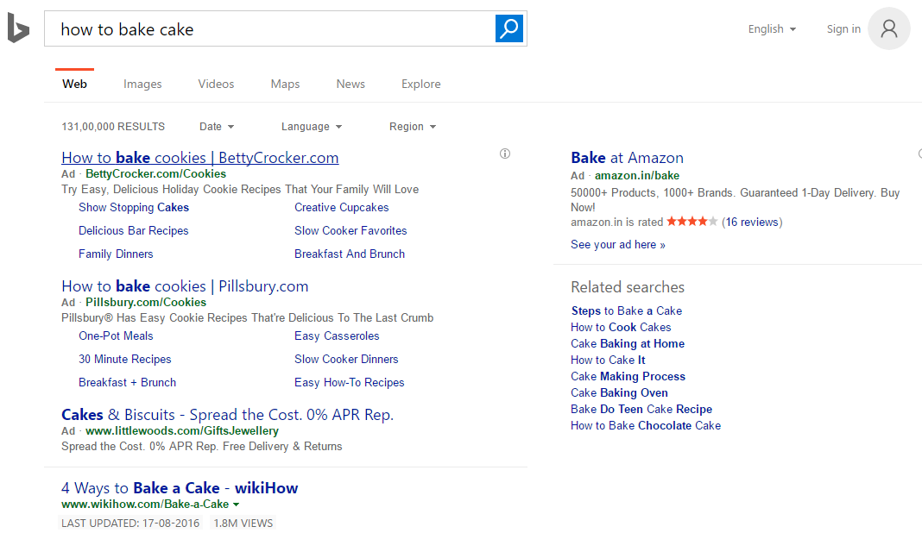922x533 pixels.
Task: Open the English language selector
Action: [x=771, y=28]
